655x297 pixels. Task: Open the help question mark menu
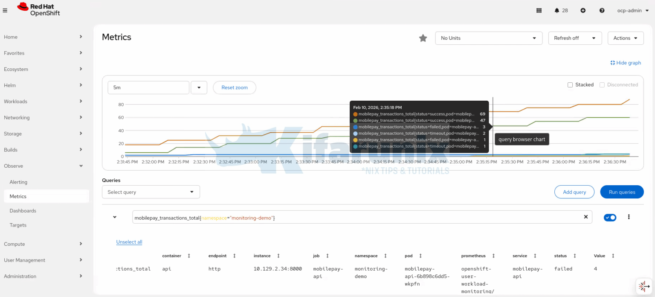[602, 10]
